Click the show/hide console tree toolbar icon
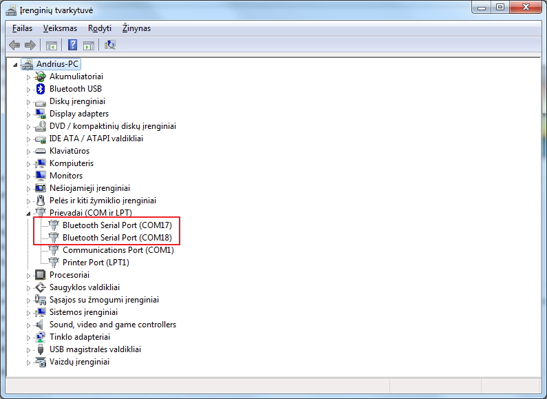Screen dimensions: 547x399 pos(52,45)
